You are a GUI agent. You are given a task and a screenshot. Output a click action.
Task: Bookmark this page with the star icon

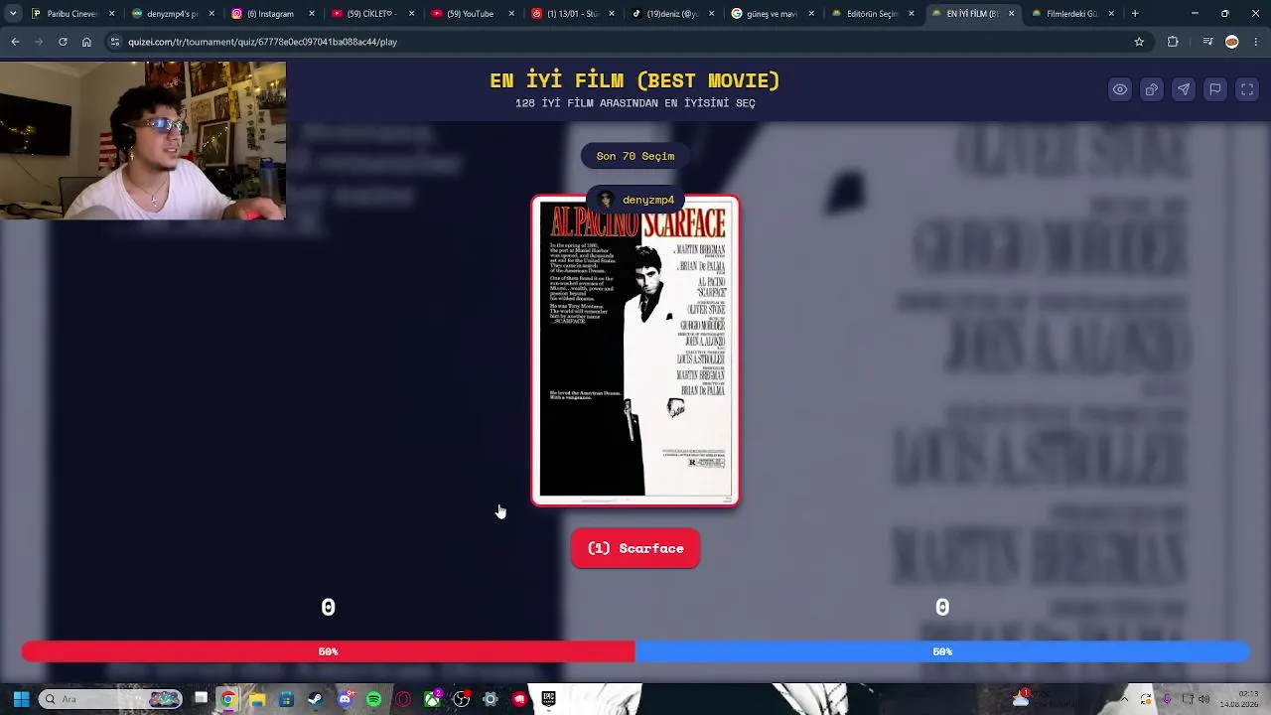click(1139, 42)
